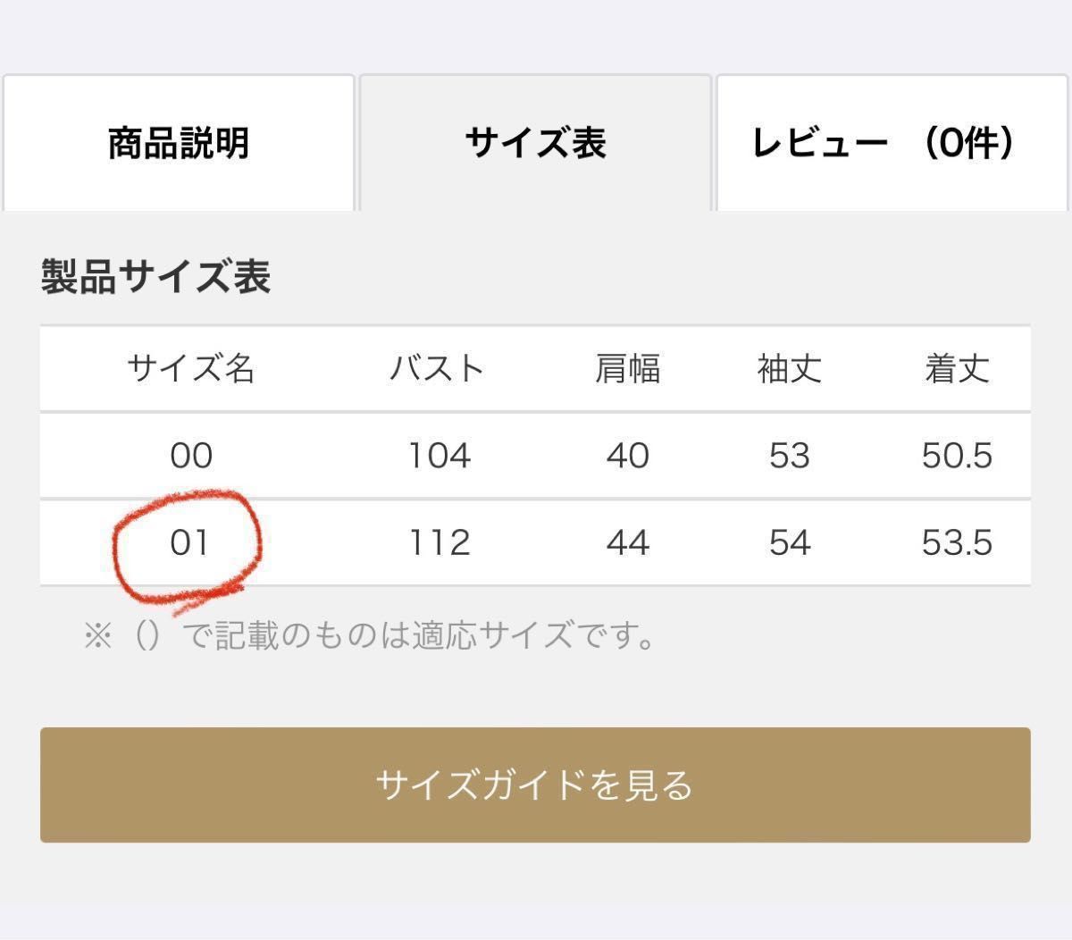Click the バスト column header
Viewport: 1072px width, 940px height.
tap(437, 368)
